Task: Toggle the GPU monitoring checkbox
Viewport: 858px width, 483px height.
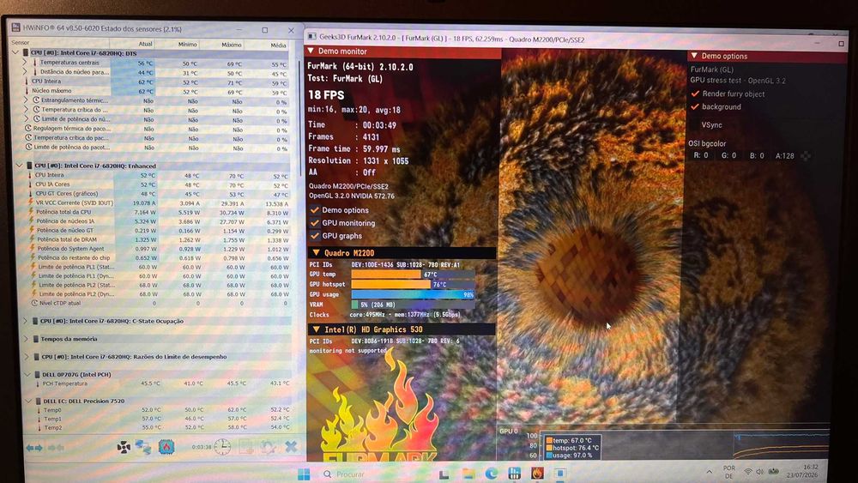Action: [x=315, y=223]
